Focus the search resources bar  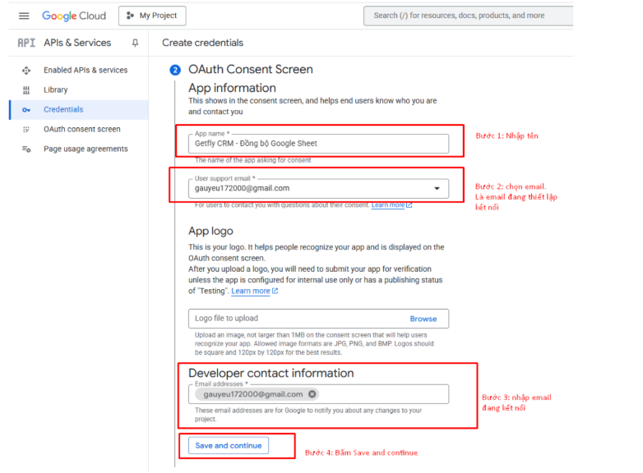pyautogui.click(x=469, y=16)
